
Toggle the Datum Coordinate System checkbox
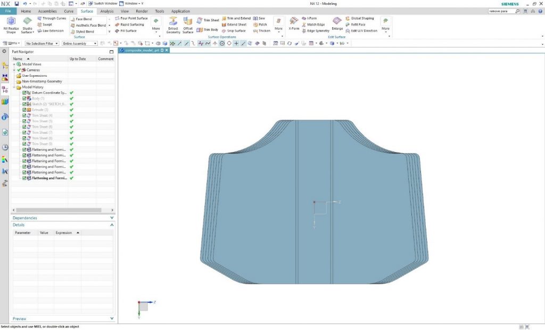point(24,93)
